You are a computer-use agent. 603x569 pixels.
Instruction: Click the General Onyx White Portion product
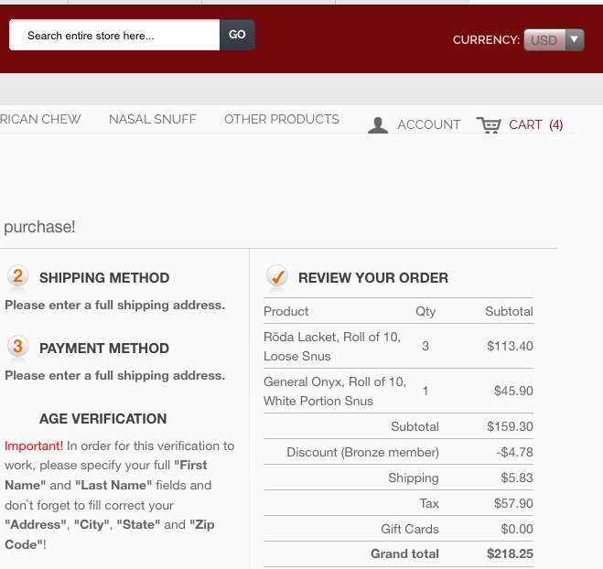(334, 391)
